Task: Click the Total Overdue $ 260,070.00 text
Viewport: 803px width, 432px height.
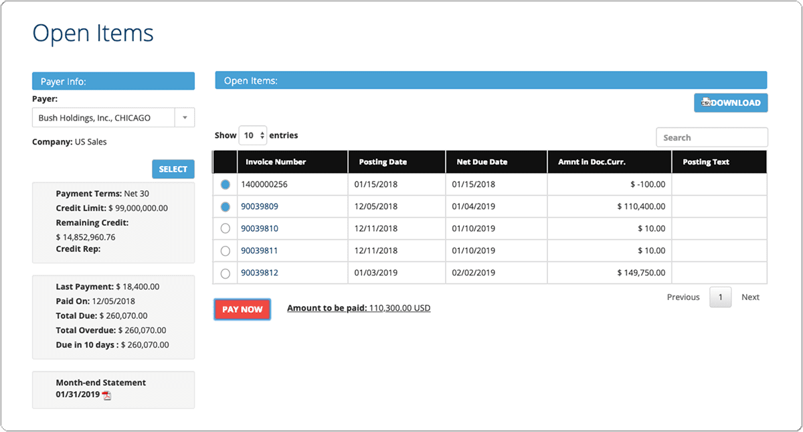Action: [111, 330]
